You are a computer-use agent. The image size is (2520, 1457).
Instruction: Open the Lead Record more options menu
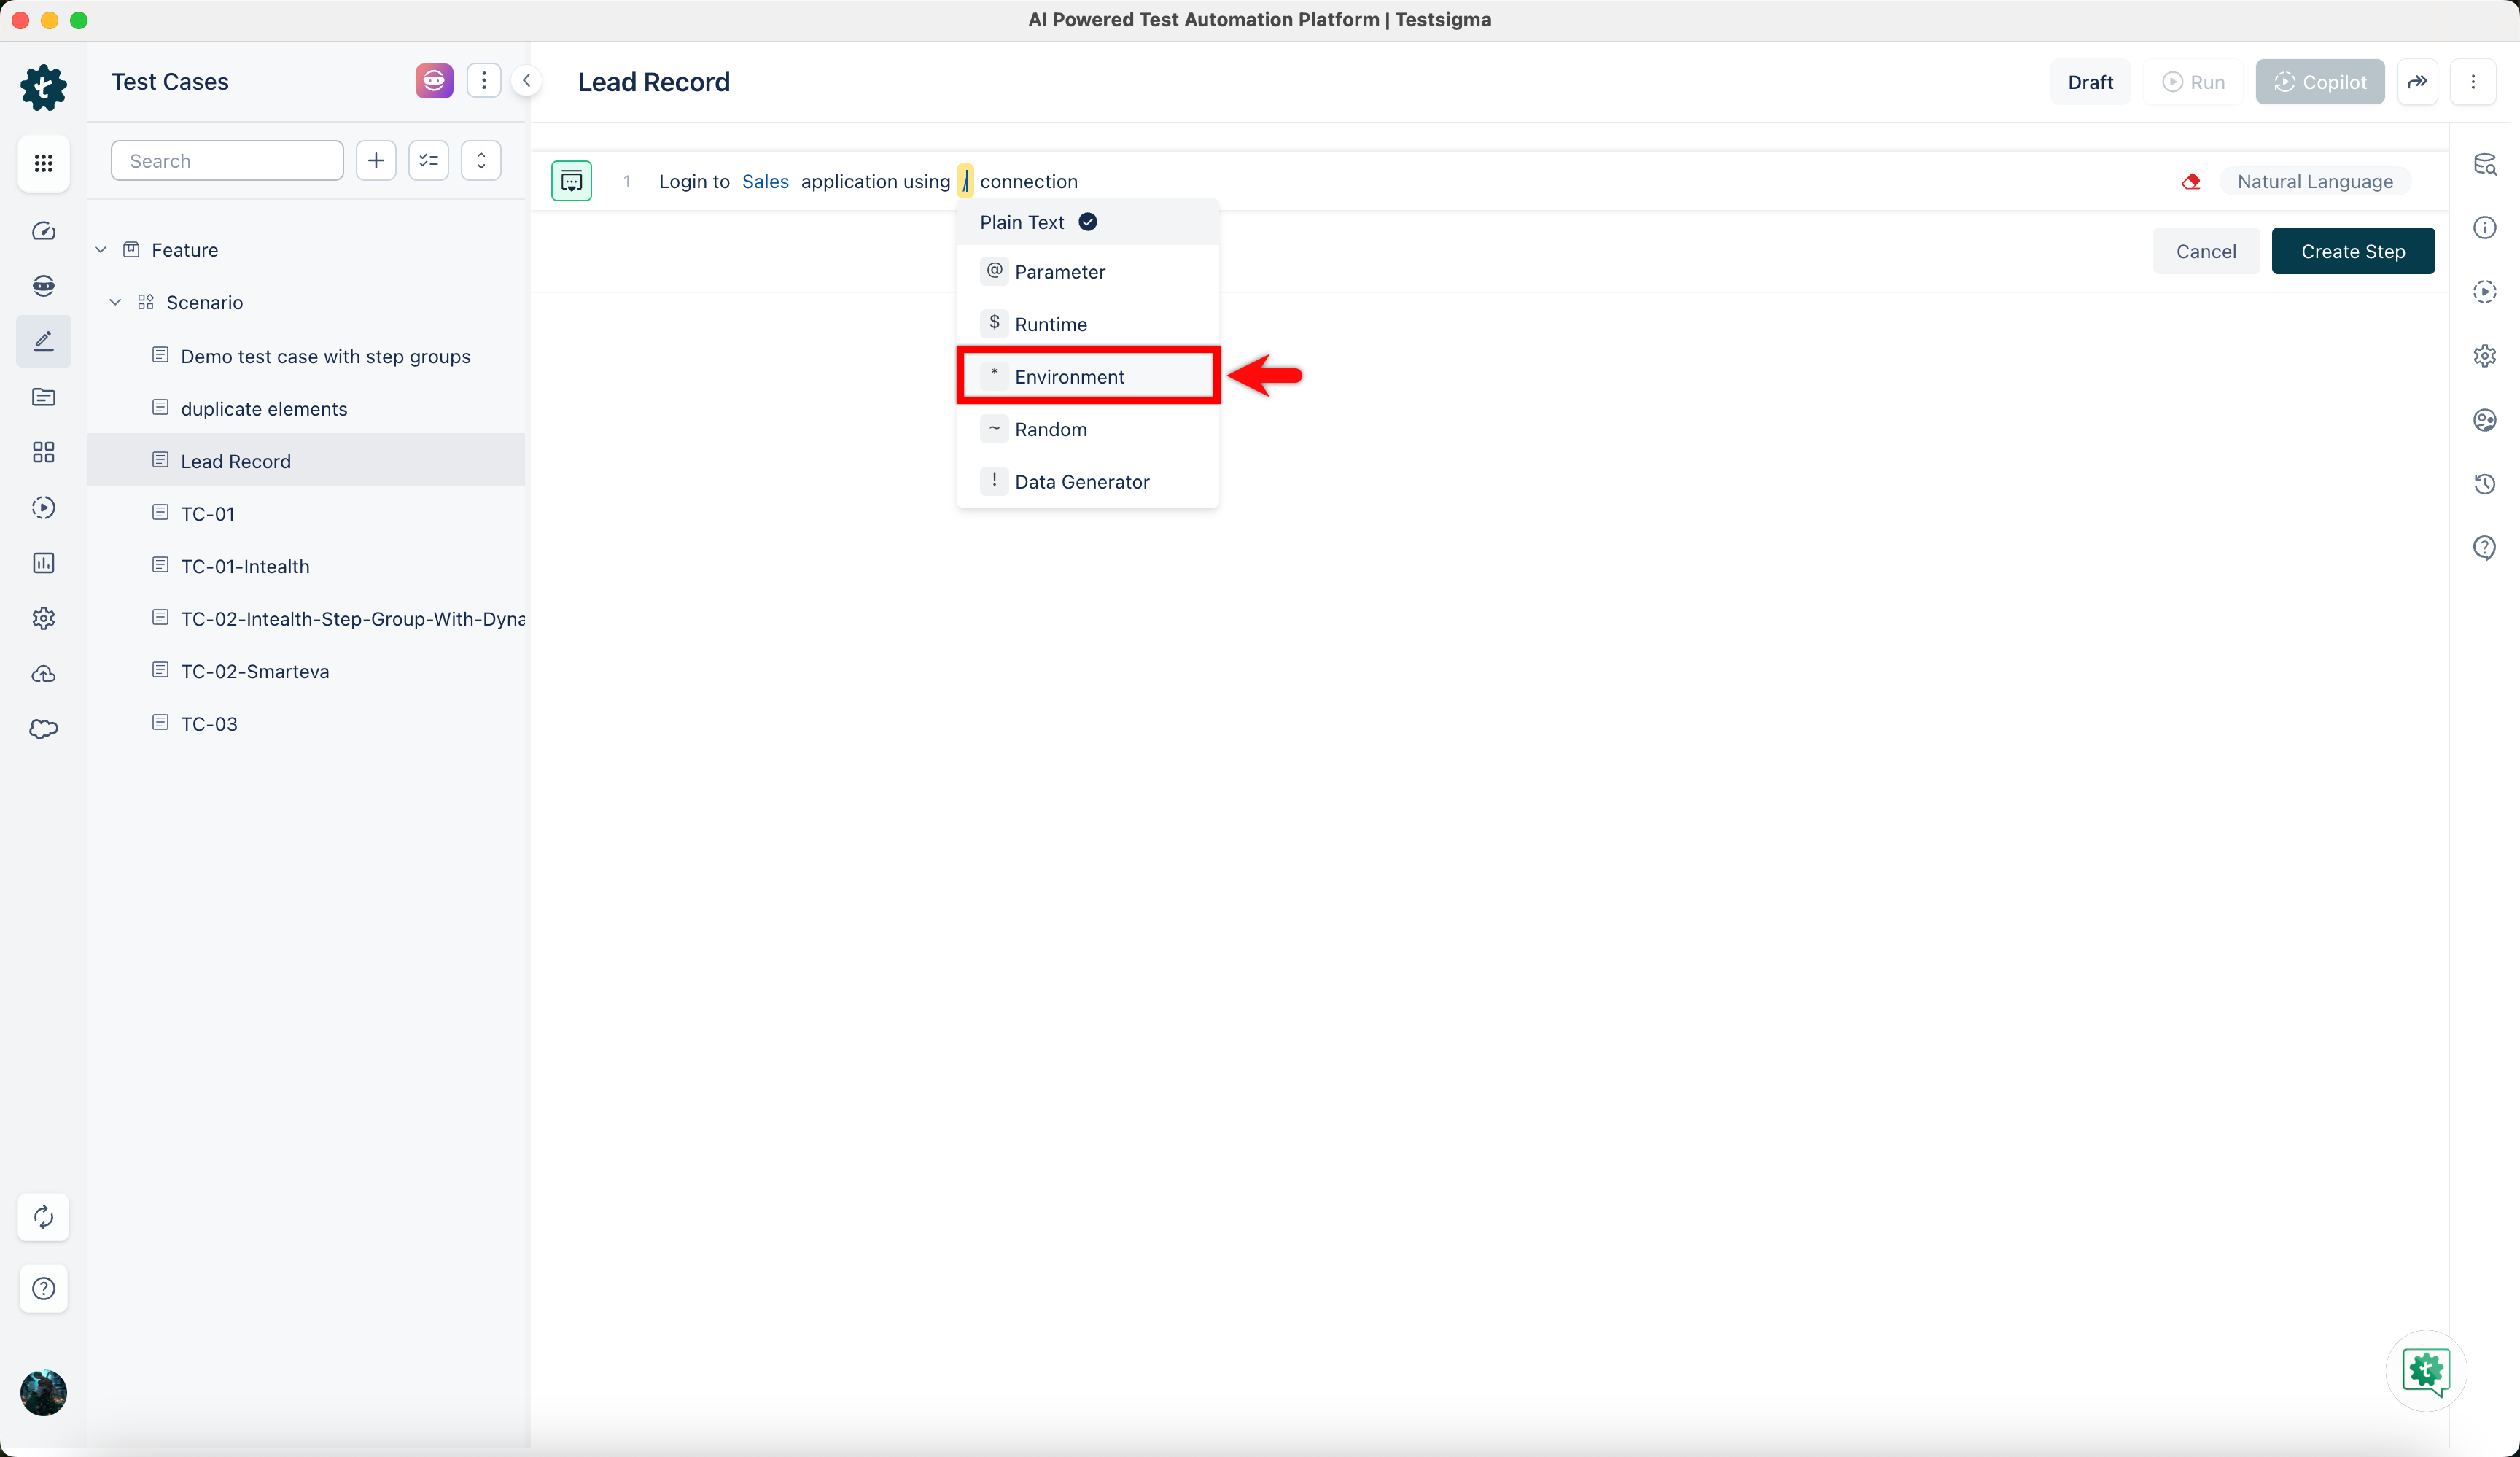coord(2473,82)
